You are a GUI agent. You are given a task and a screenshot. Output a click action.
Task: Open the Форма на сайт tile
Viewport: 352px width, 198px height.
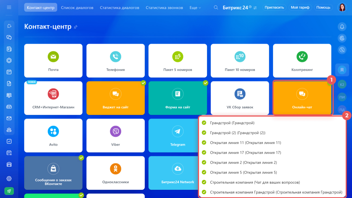(x=178, y=98)
